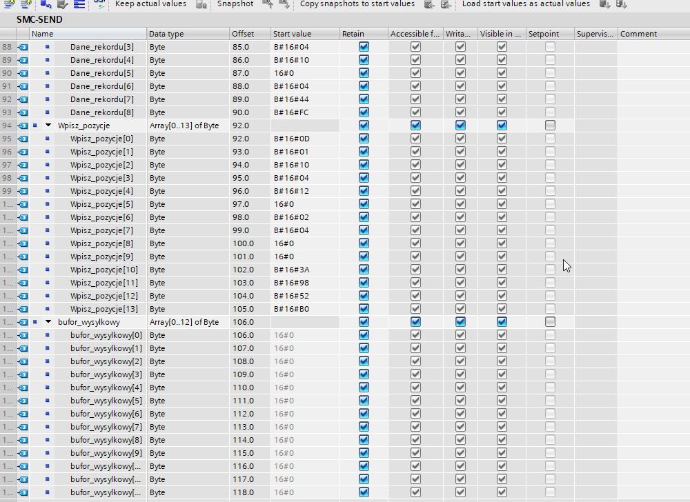690x502 pixels.
Task: Enable Setpoint for Wpisz_pozycje array row
Action: pyautogui.click(x=550, y=125)
